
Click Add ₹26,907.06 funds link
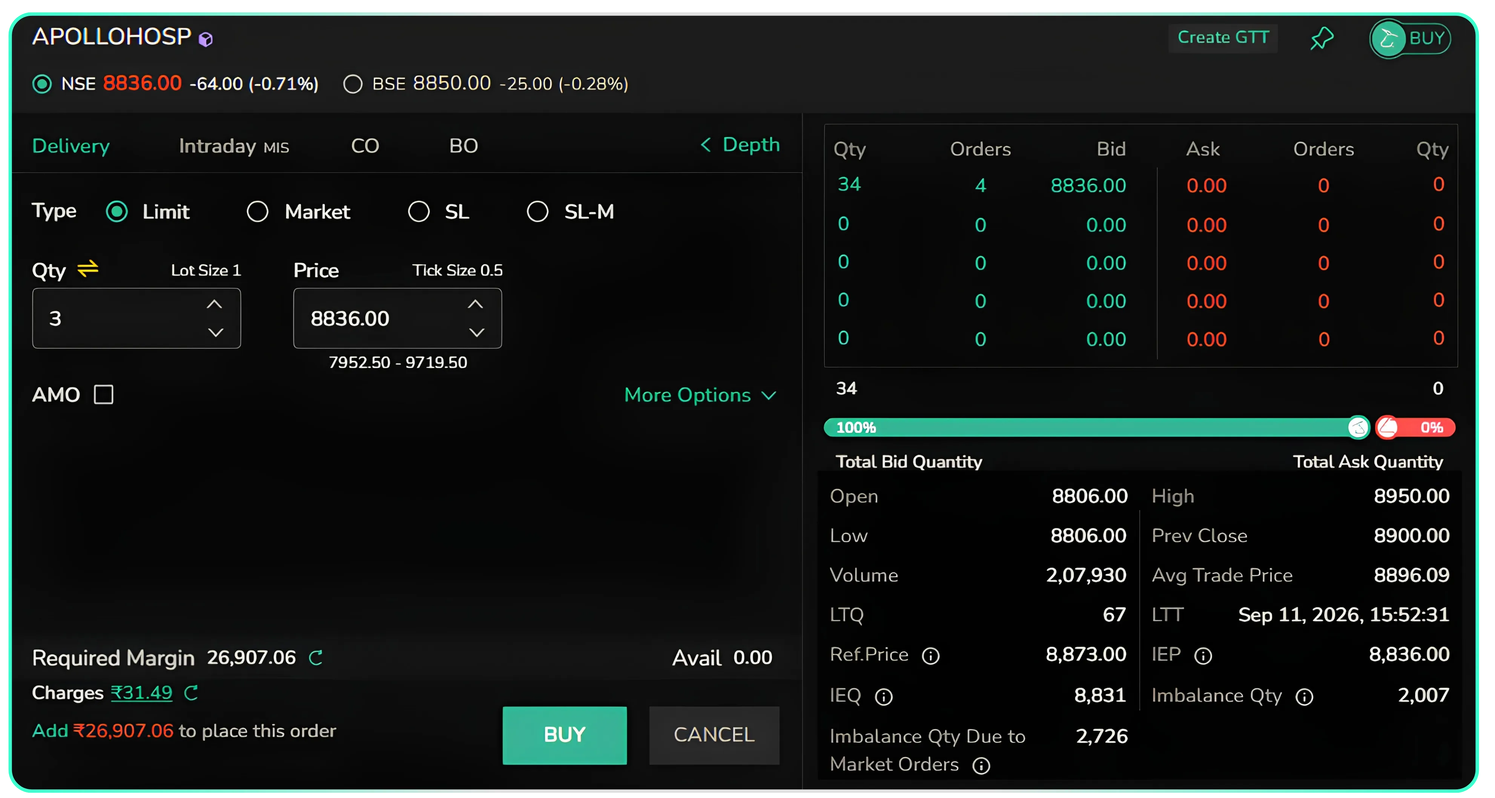pos(103,731)
